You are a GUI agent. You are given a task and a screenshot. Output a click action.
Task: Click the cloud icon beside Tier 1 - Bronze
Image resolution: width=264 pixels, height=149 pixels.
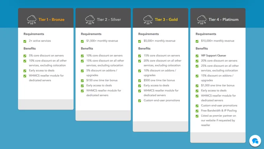click(x=32, y=20)
